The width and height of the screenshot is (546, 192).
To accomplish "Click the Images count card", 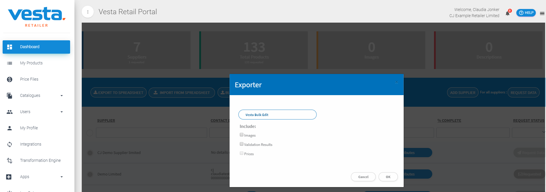I will click(x=371, y=50).
